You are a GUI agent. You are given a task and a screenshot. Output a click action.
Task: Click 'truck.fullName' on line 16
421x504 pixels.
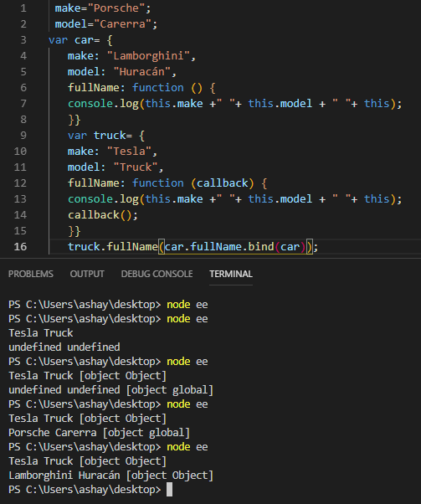click(x=113, y=246)
